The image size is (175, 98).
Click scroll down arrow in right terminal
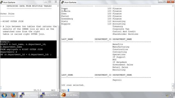tap(173, 90)
